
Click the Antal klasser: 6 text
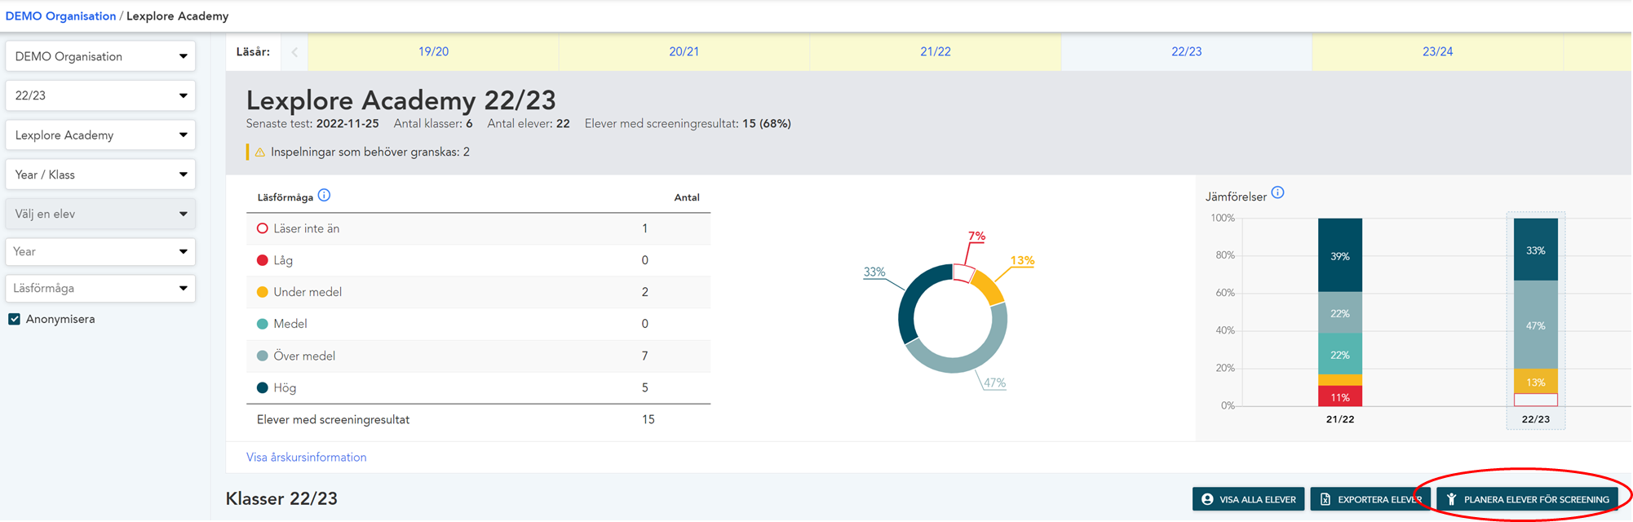click(x=433, y=124)
